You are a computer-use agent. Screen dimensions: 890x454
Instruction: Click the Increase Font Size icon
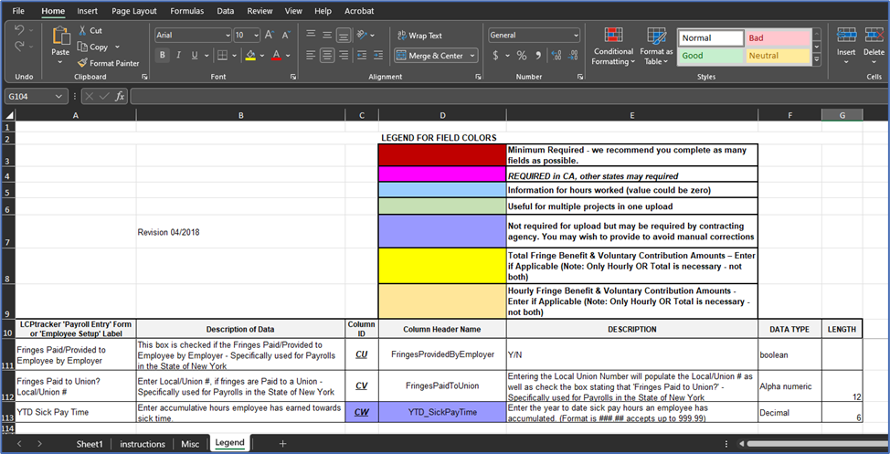[270, 35]
